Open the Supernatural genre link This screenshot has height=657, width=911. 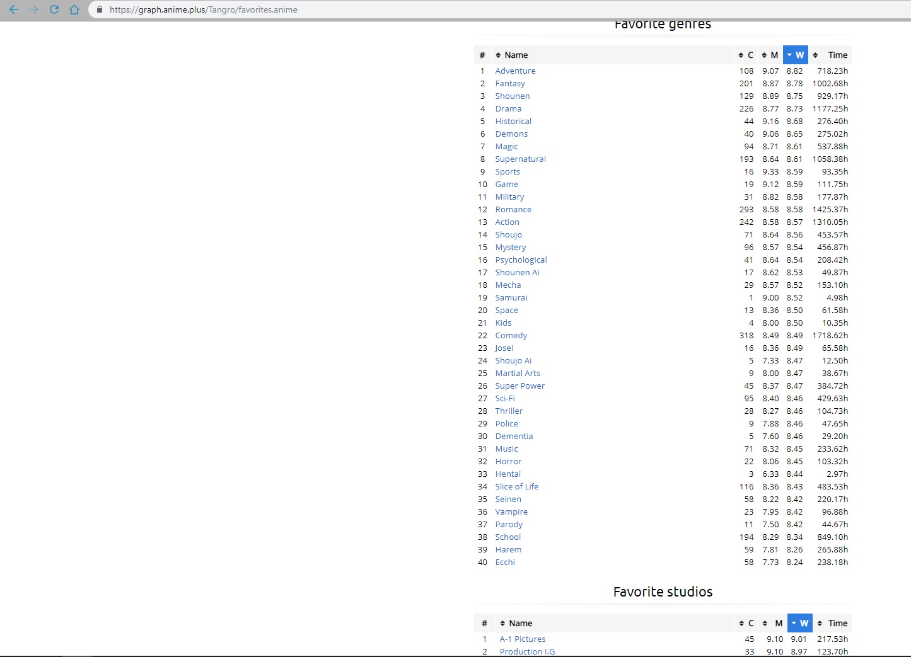tap(520, 159)
